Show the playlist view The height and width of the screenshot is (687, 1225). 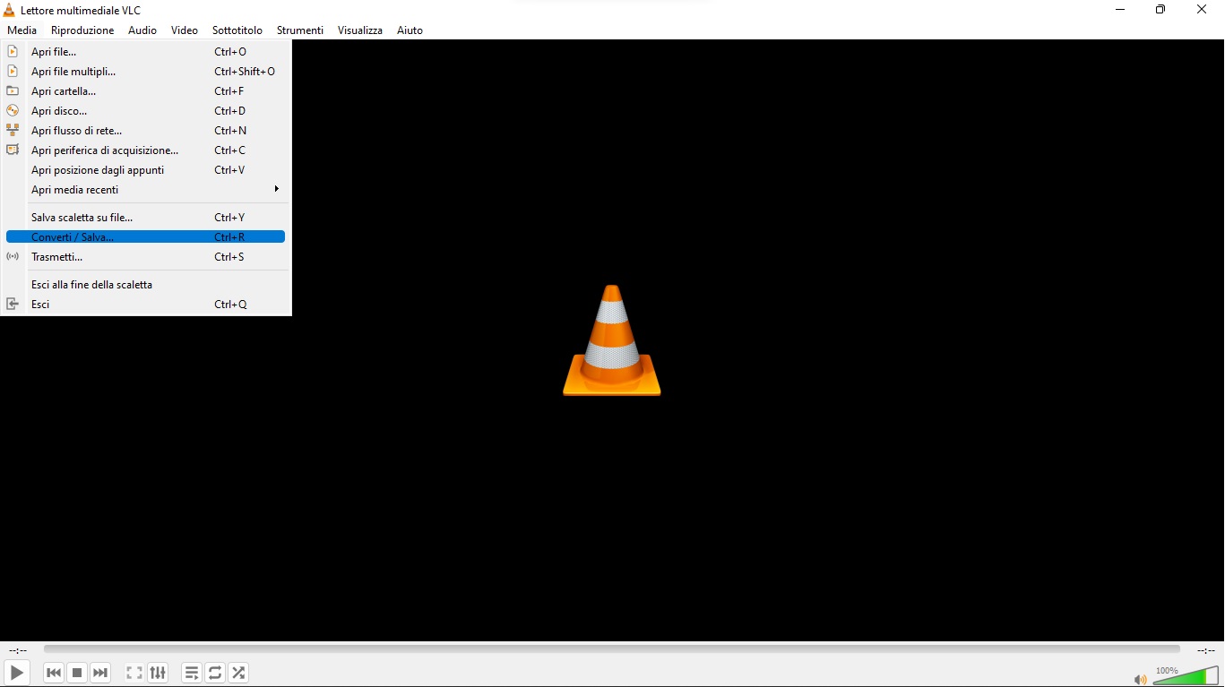pyautogui.click(x=191, y=673)
